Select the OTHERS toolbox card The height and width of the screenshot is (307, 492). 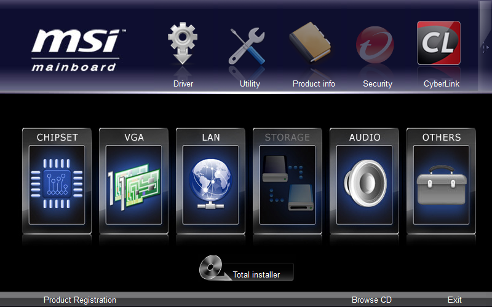[x=441, y=181]
